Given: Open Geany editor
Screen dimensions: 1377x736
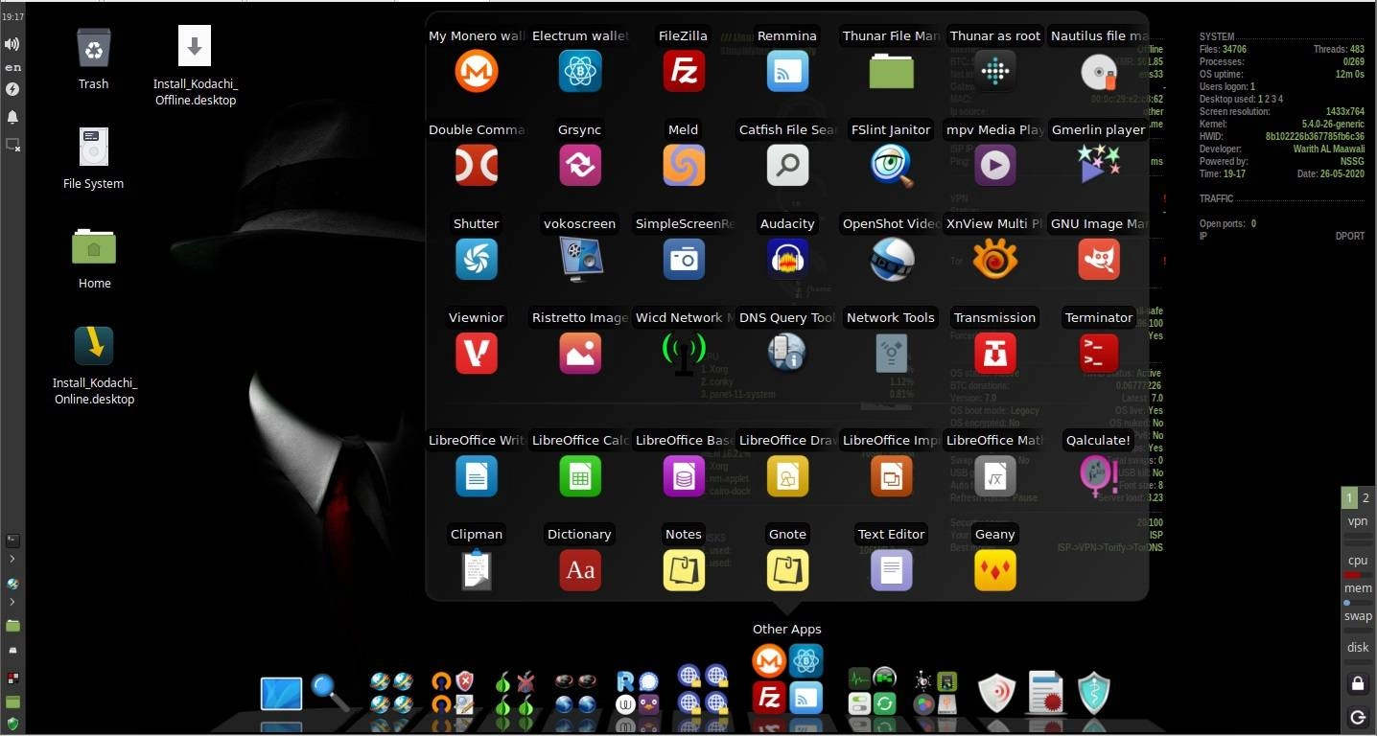Looking at the screenshot, I should 994,569.
